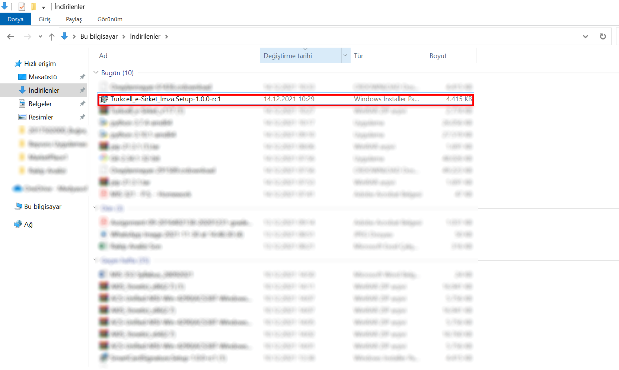Click the pin icon next to Masaüstü
This screenshot has width=619, height=370.
pos(82,77)
